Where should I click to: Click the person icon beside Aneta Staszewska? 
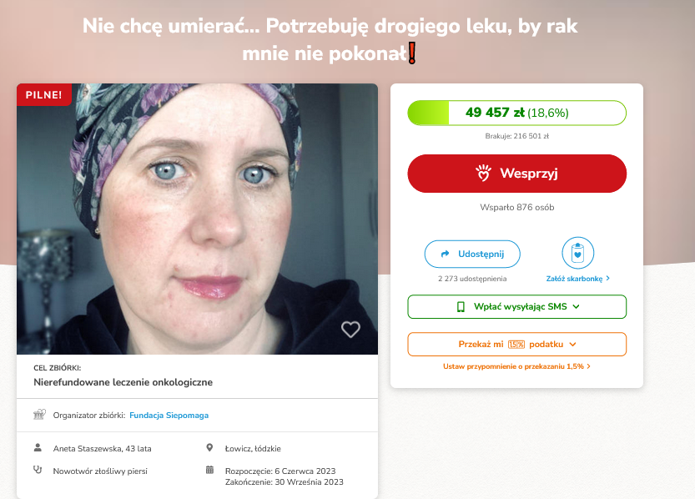[x=38, y=447]
